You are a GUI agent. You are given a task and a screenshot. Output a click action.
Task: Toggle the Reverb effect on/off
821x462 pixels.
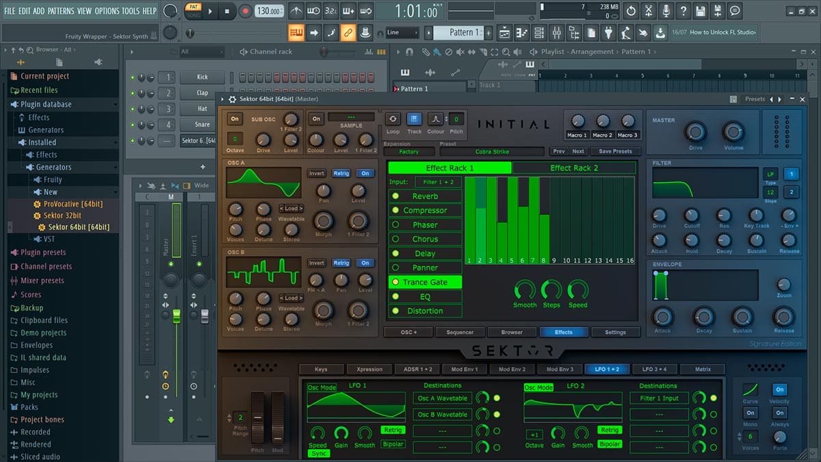pyautogui.click(x=395, y=196)
